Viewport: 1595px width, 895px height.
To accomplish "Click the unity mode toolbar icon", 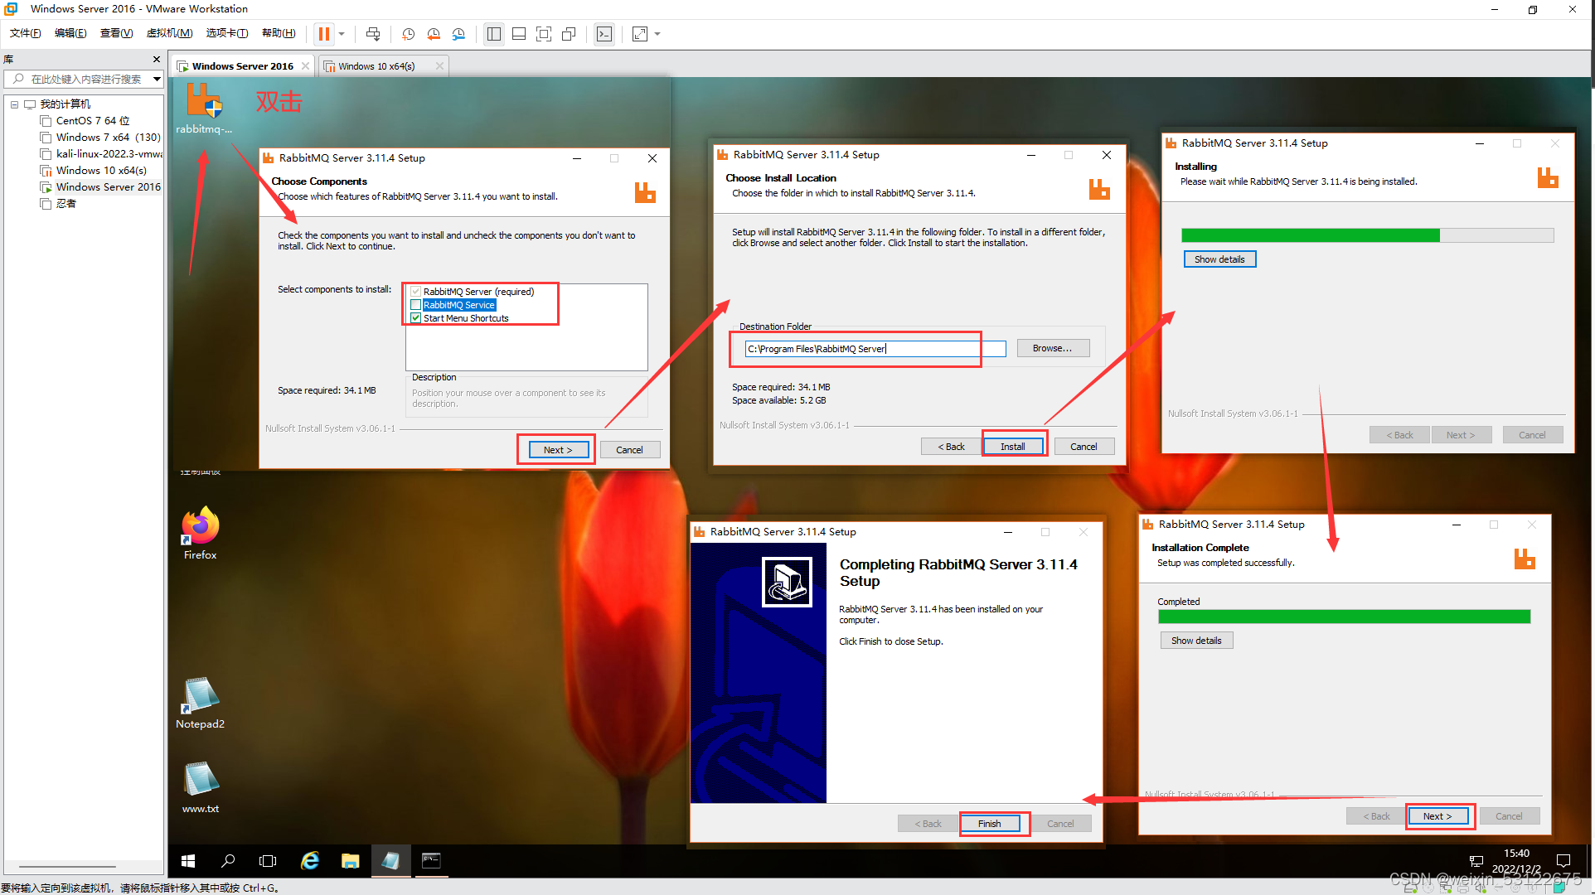I will tap(569, 34).
